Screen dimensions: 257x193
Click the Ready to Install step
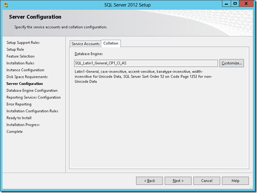tap(19, 118)
